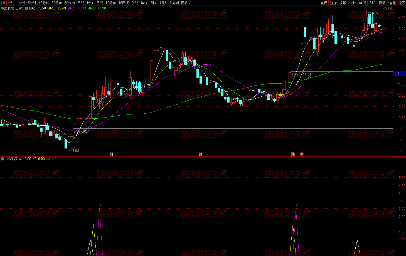
Task: Toggle the right side panel icon
Action: point(390,8)
